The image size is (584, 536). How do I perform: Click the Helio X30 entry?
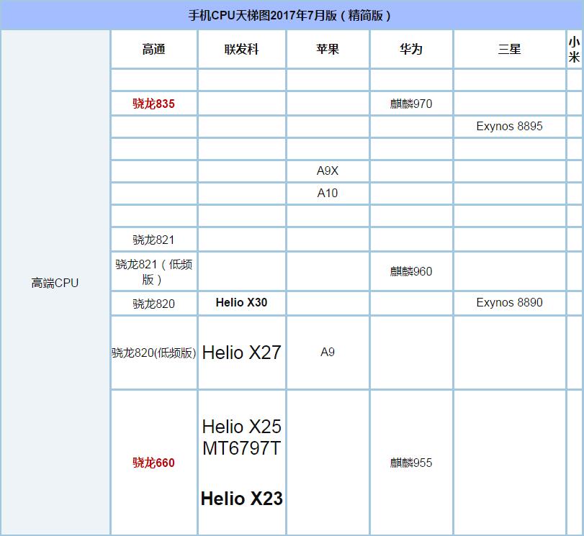[x=242, y=303]
